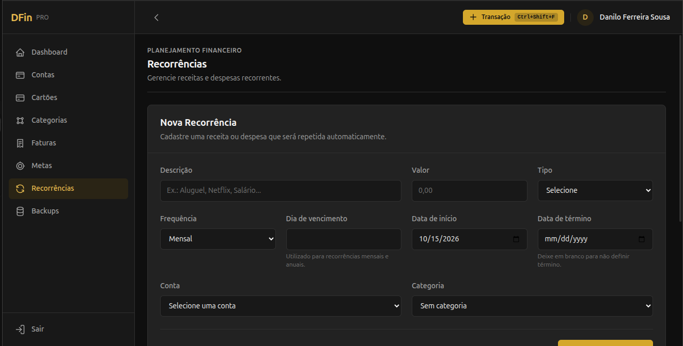
Task: Click the page vertical scrollbar
Action: click(x=680, y=129)
